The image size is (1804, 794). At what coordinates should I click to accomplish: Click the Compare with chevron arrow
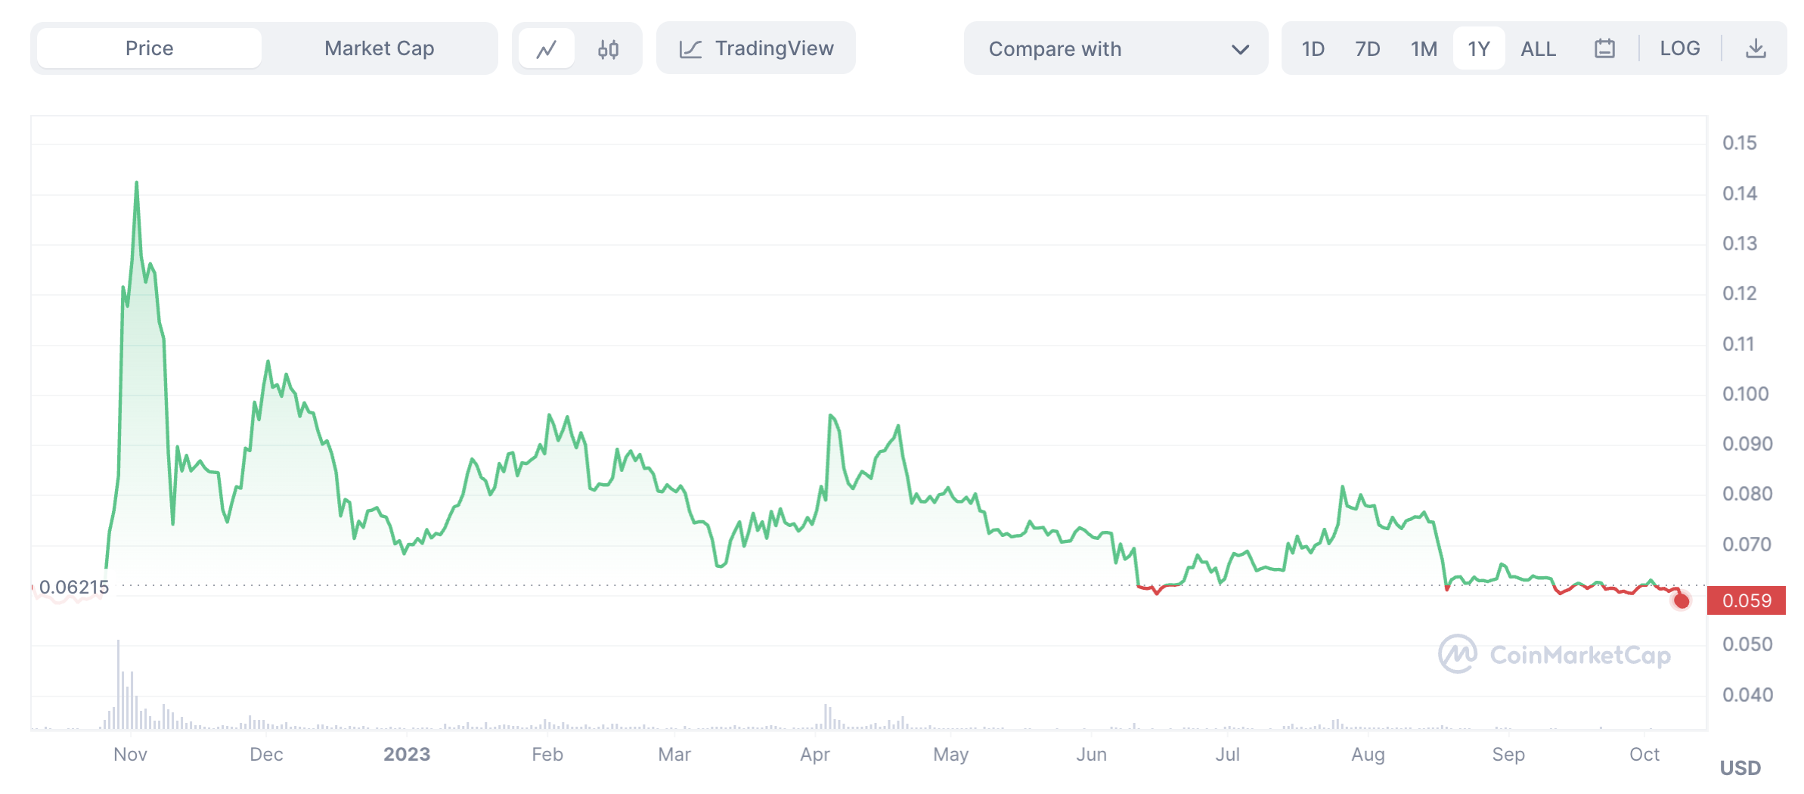click(x=1240, y=50)
